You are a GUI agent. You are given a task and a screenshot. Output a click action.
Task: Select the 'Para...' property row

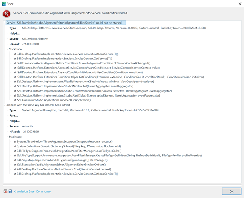(x=14, y=115)
